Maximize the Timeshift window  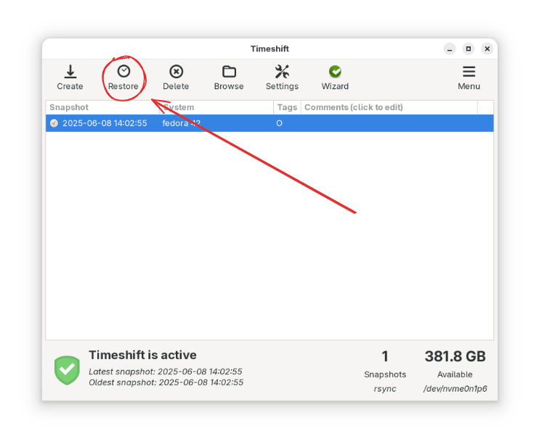[469, 49]
